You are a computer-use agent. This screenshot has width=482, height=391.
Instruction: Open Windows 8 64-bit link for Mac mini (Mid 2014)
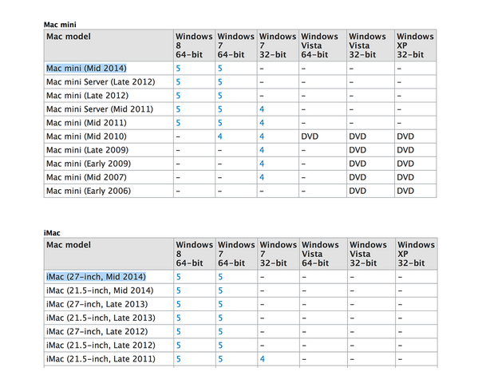pyautogui.click(x=178, y=69)
